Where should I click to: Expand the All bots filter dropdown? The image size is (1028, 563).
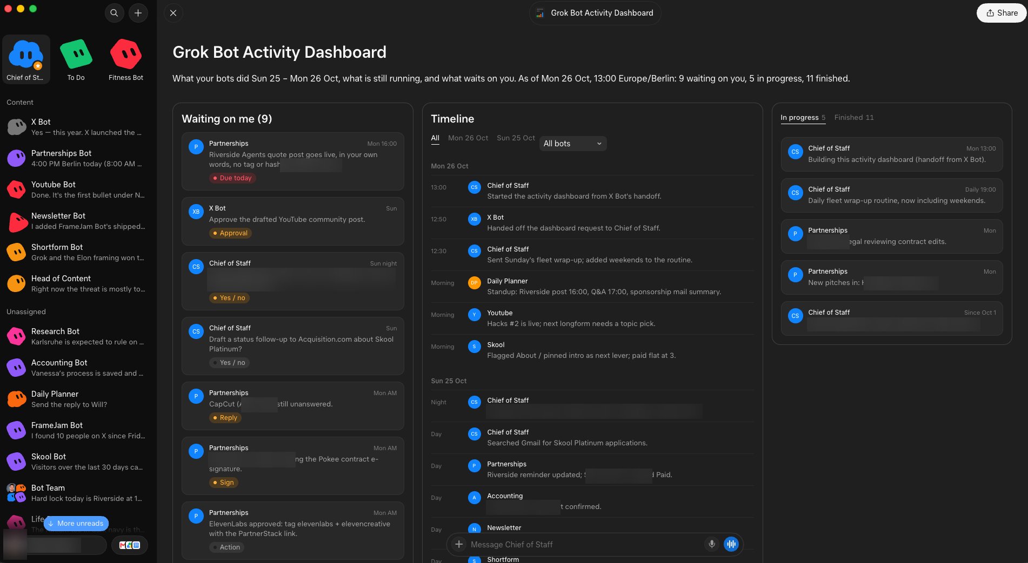(x=573, y=144)
